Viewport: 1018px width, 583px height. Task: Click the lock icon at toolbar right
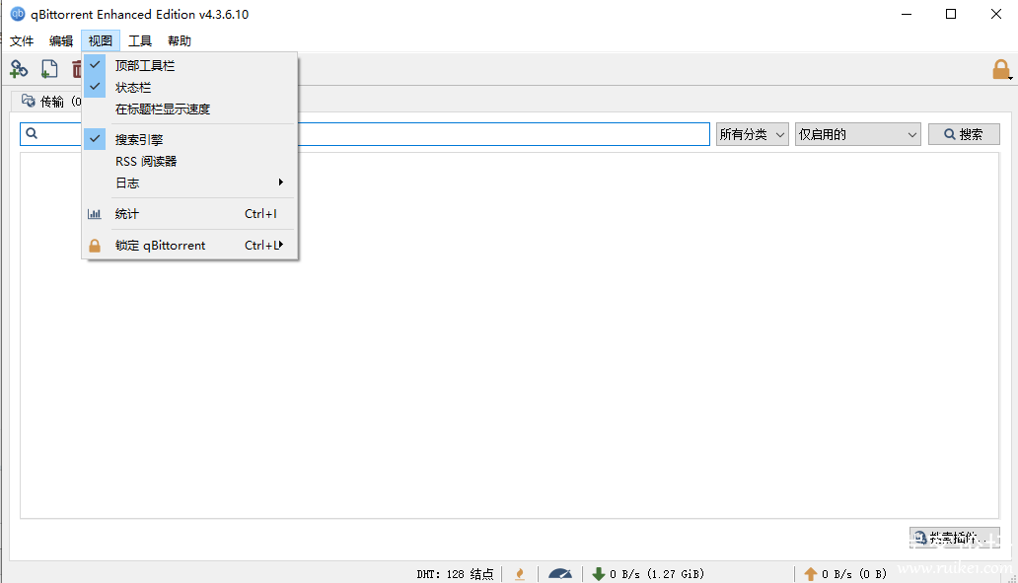(1001, 69)
